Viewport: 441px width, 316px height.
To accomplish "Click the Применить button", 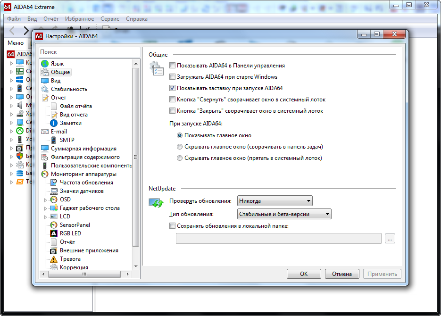I will click(382, 274).
